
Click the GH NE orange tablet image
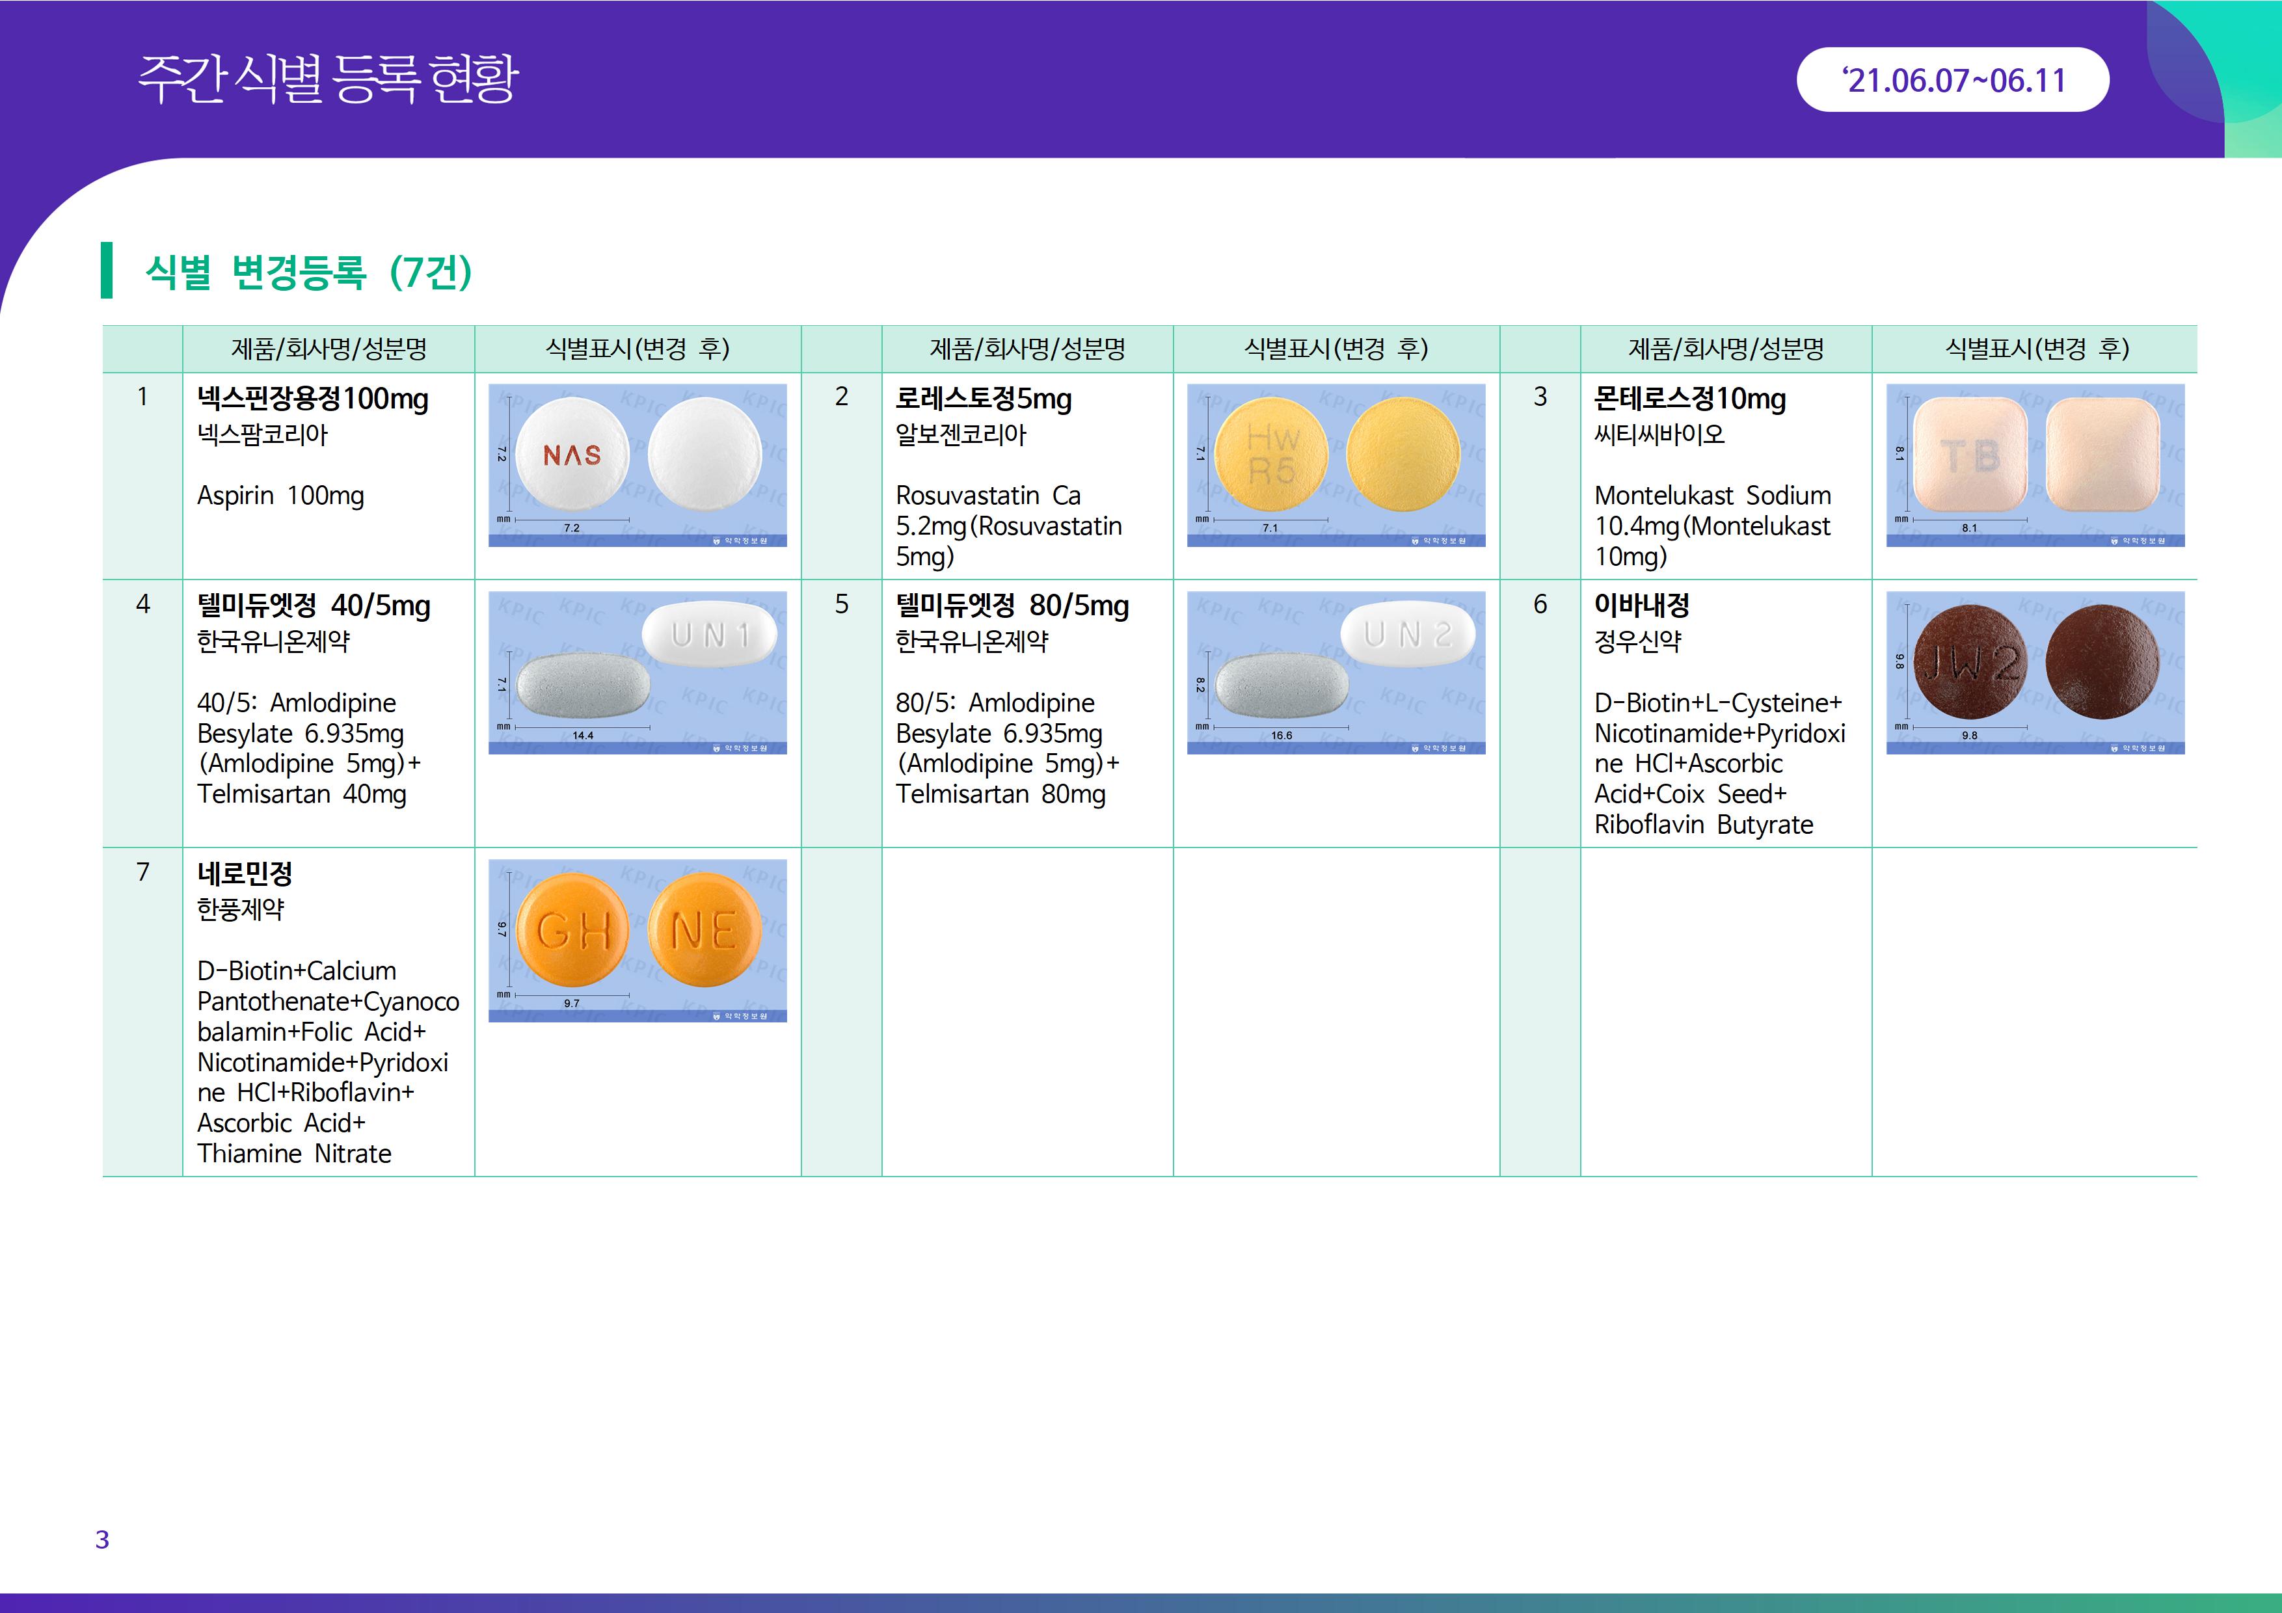(637, 940)
